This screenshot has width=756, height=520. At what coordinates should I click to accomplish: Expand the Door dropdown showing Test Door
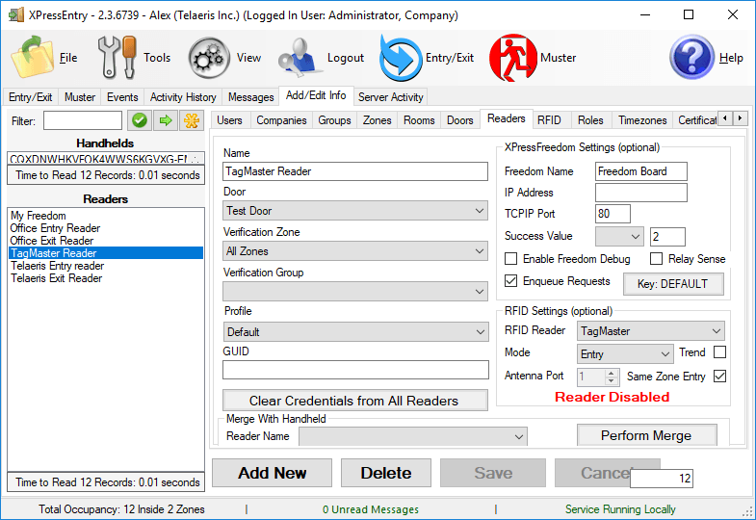(355, 211)
